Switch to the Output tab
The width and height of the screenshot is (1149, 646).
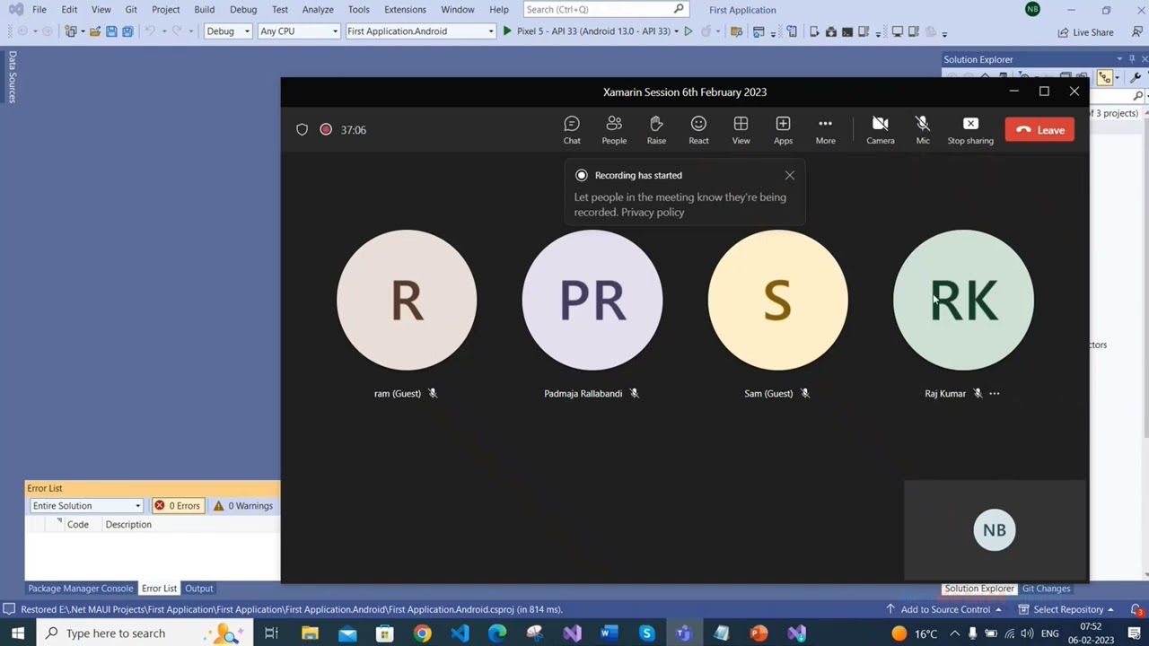pos(198,589)
